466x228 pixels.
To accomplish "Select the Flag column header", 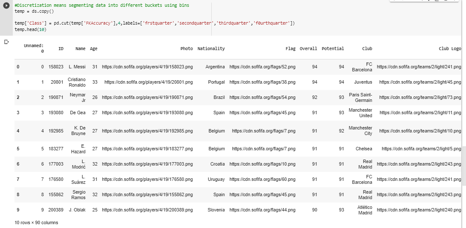I will (x=291, y=48).
